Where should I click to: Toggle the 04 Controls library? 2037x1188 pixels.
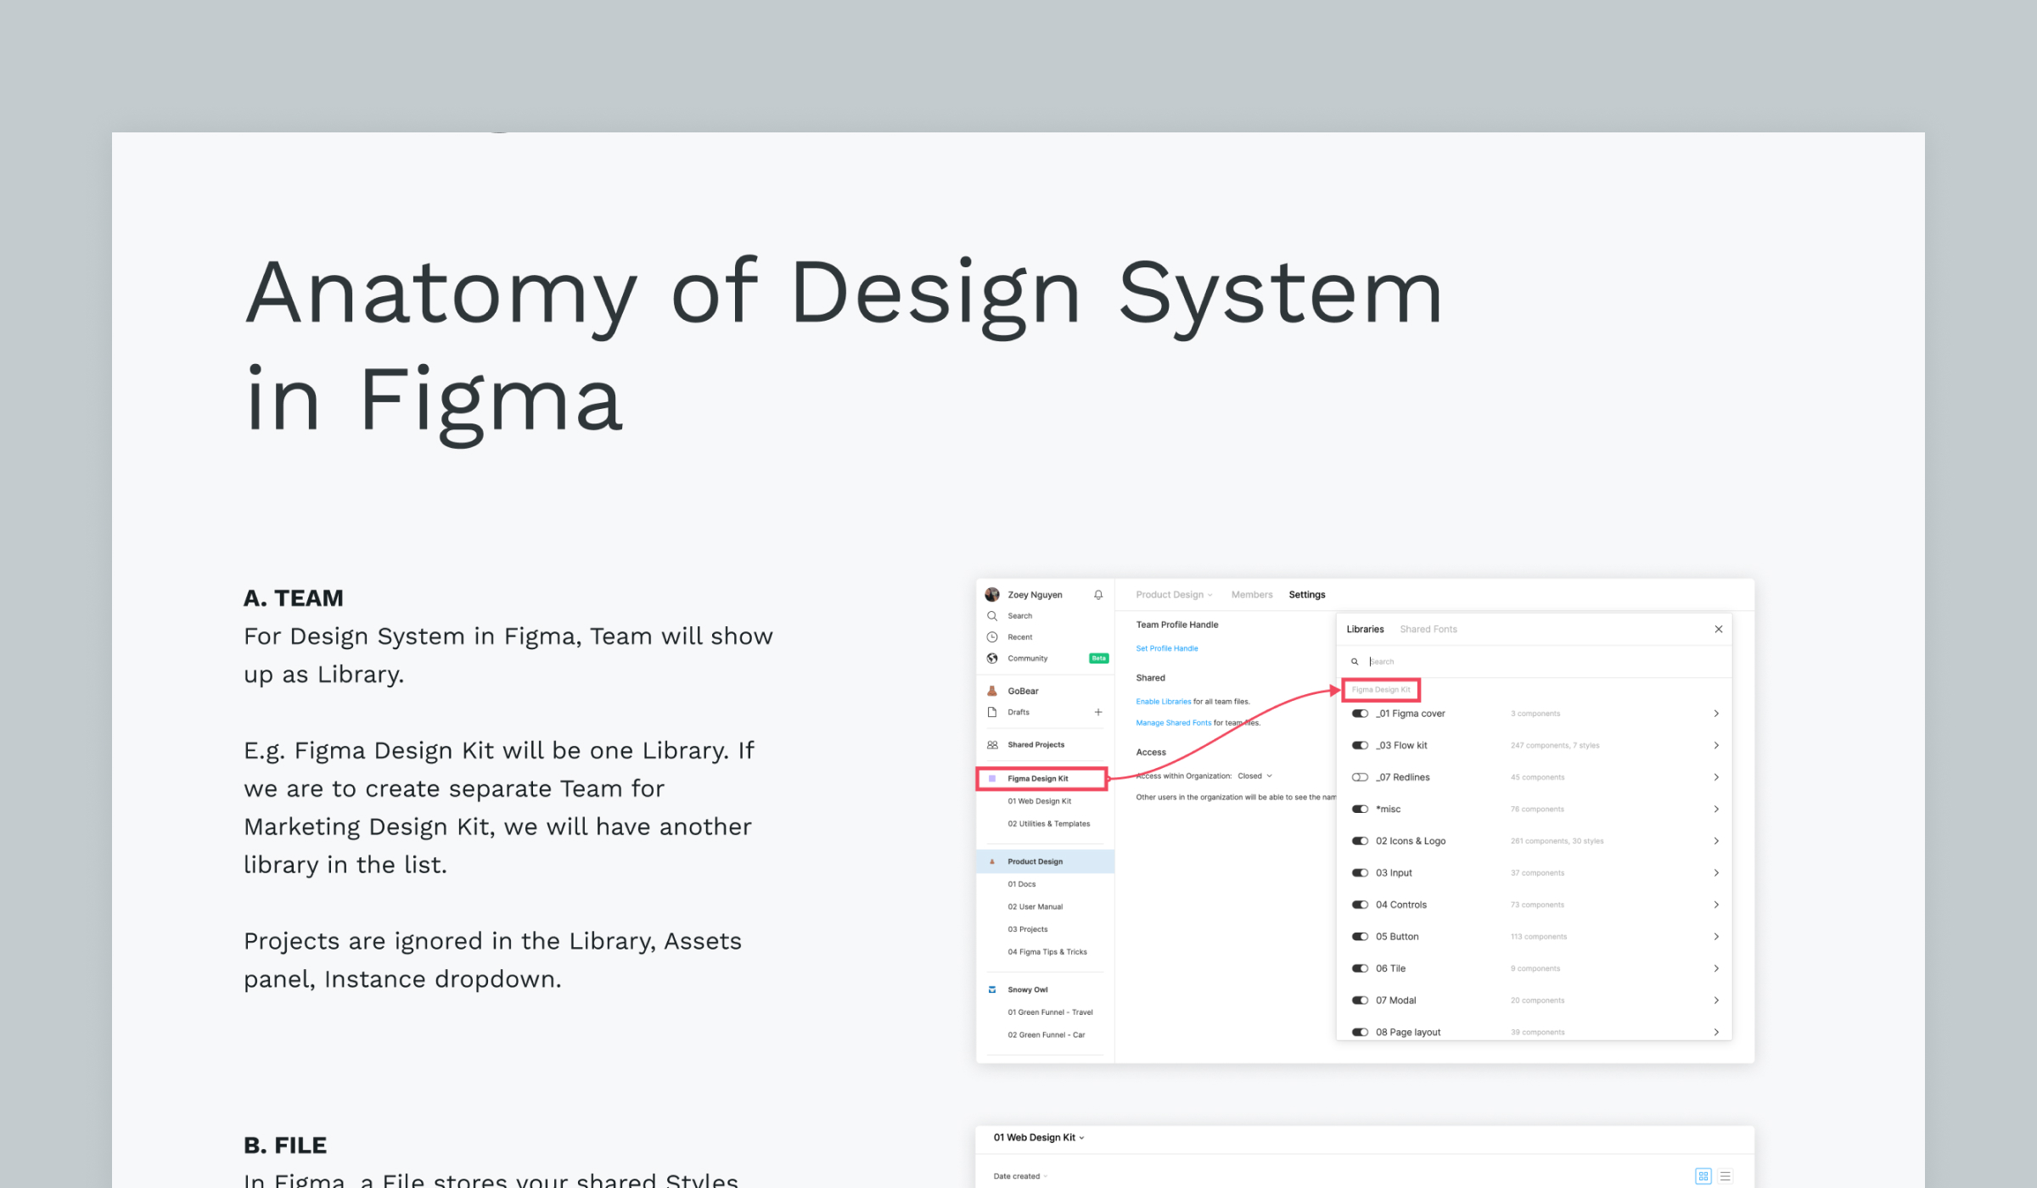point(1360,905)
